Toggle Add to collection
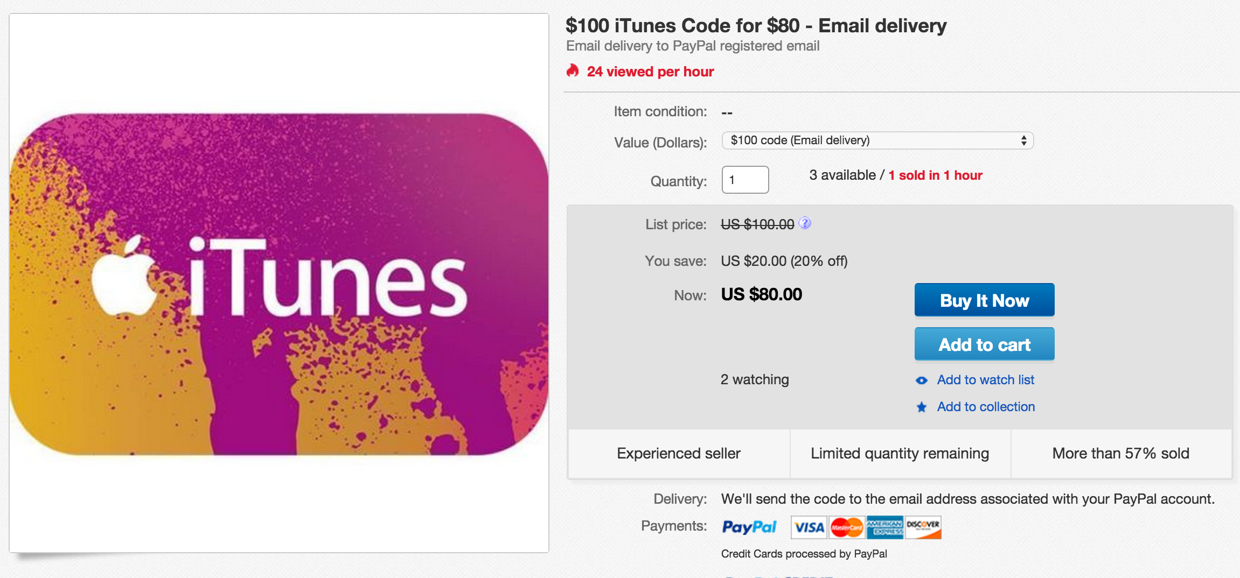Image resolution: width=1240 pixels, height=578 pixels. coord(985,406)
